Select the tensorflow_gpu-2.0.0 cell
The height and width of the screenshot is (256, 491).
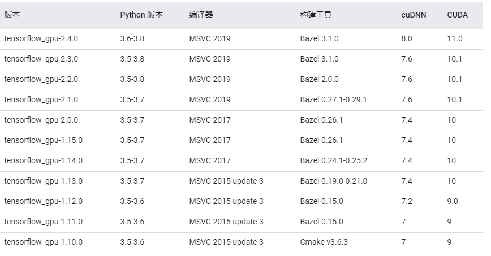(x=41, y=120)
